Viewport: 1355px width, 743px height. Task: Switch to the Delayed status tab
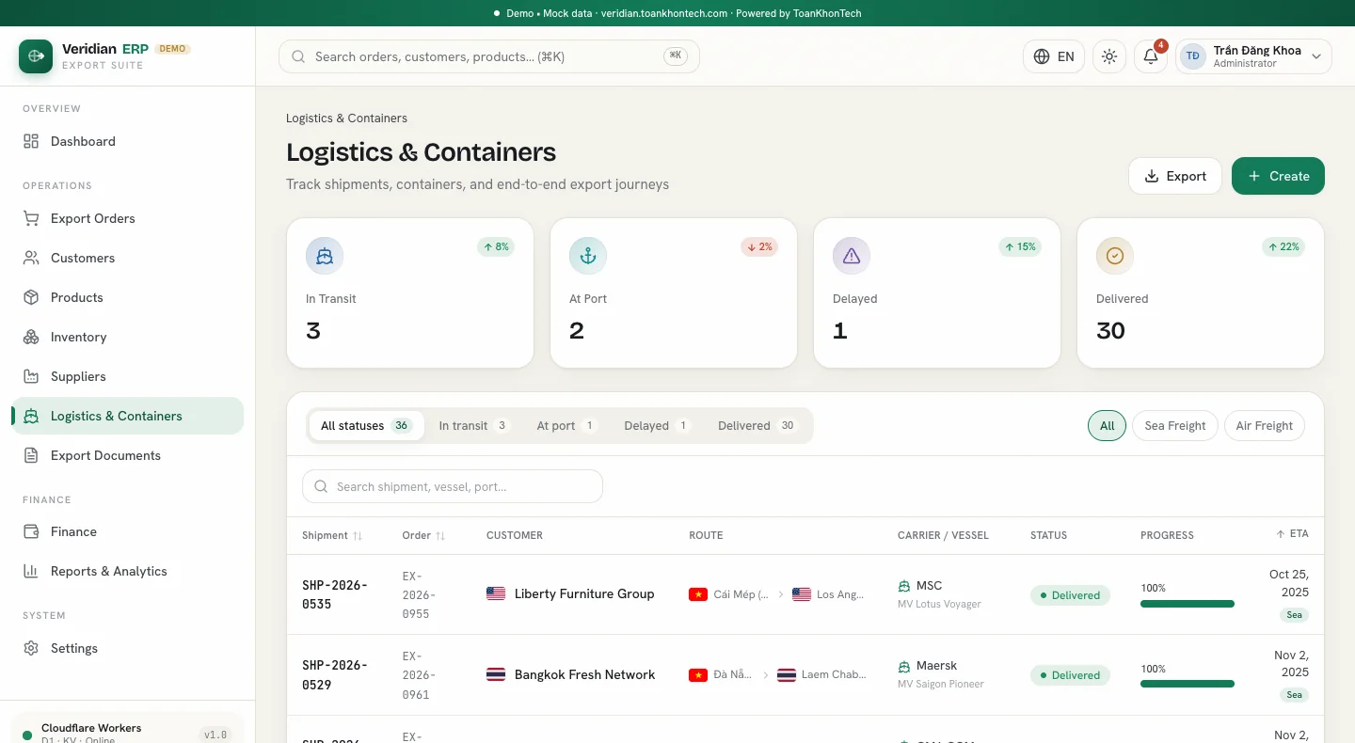(x=657, y=426)
